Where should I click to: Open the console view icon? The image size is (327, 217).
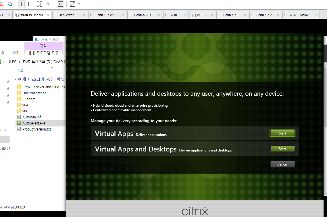(x=60, y=4)
